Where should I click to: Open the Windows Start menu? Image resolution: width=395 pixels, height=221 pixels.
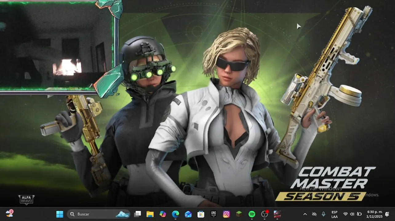(x=60, y=214)
